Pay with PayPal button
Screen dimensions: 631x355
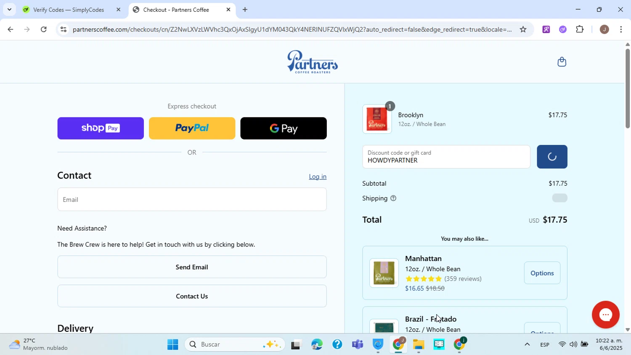click(x=192, y=128)
